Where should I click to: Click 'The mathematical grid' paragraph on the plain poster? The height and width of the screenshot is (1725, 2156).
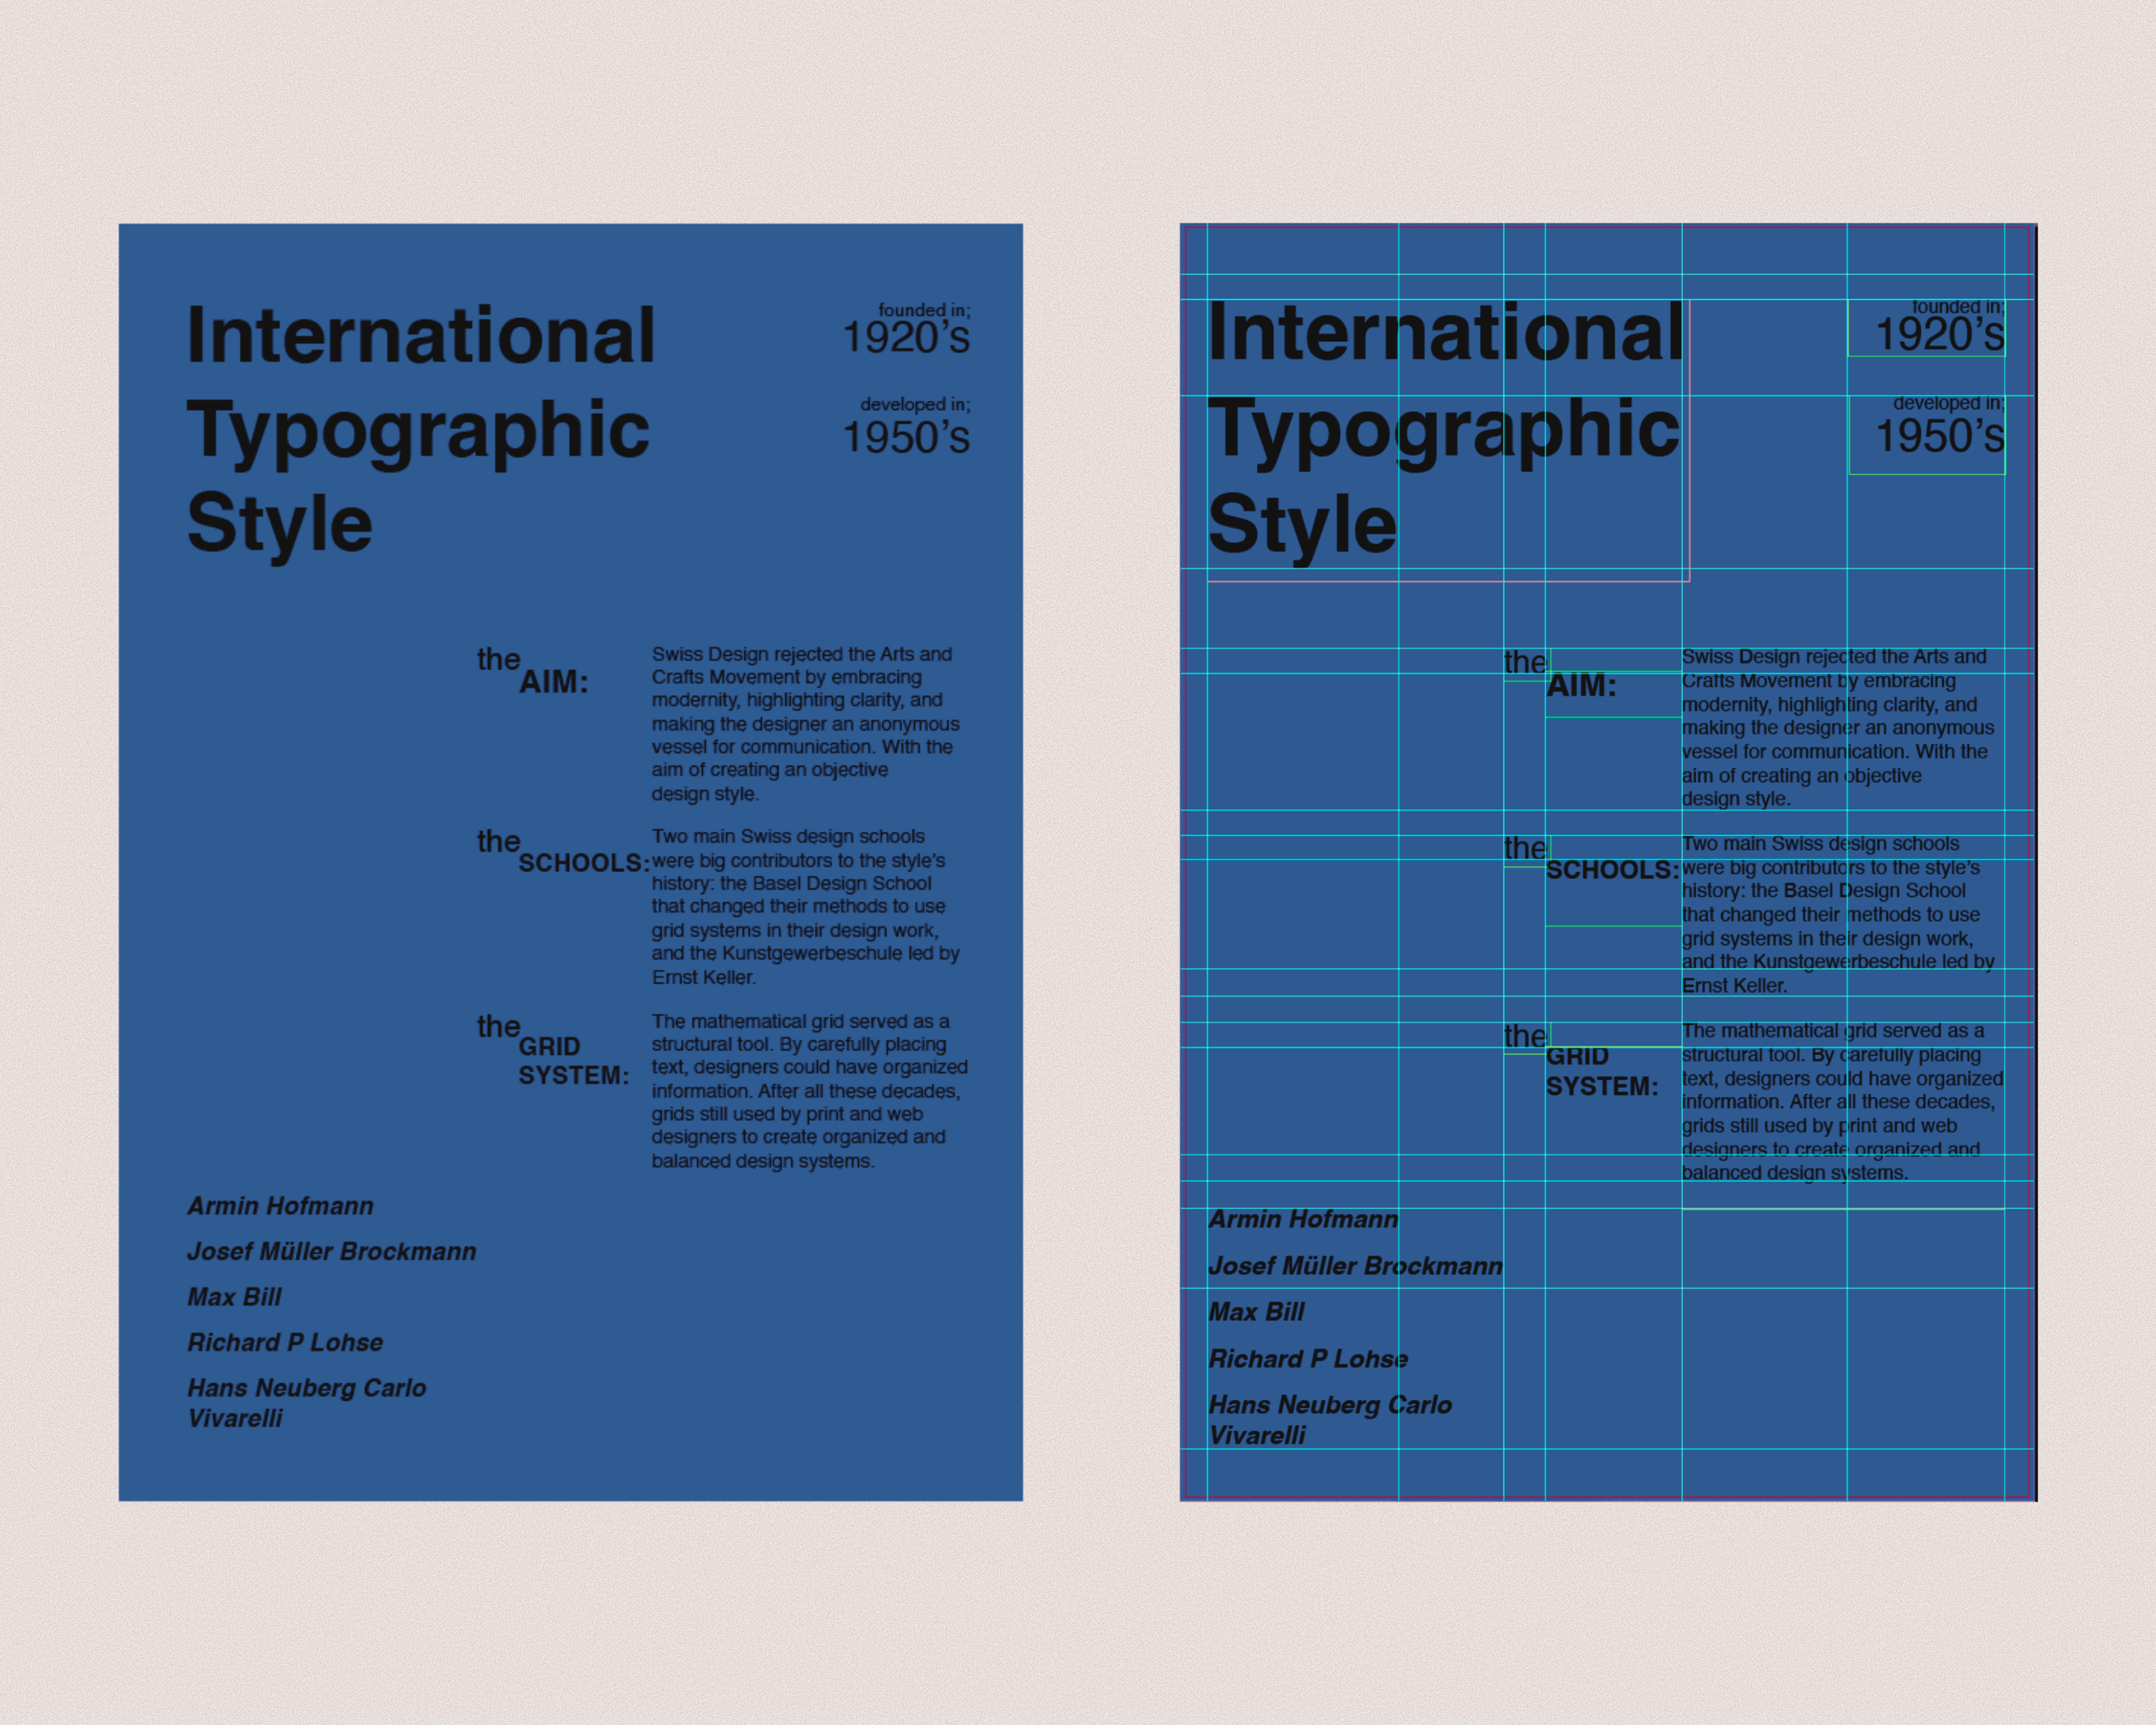tap(810, 1091)
